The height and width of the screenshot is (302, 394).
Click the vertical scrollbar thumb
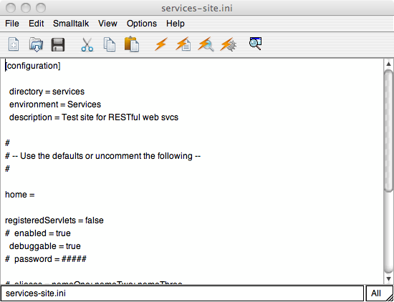point(389,130)
